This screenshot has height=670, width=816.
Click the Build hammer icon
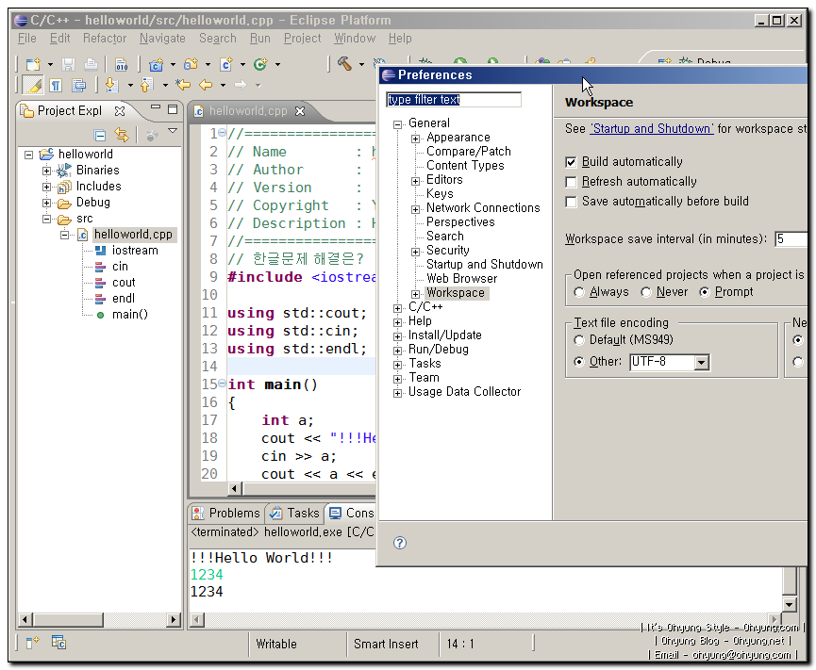tap(344, 63)
